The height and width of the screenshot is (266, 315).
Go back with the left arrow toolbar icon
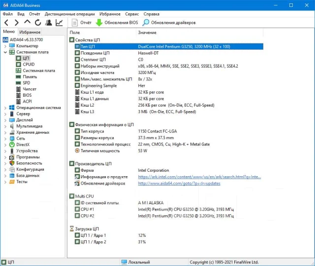6,23
